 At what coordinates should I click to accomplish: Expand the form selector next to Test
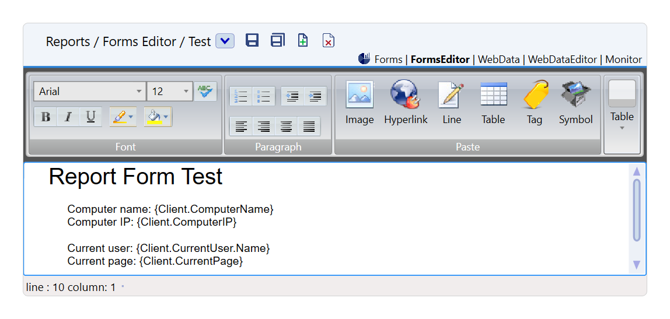(x=225, y=41)
